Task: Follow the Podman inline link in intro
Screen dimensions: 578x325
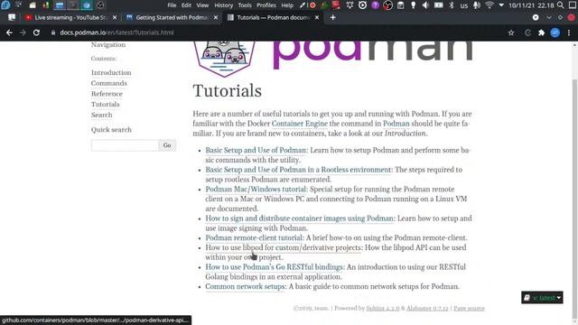Action: [x=396, y=124]
